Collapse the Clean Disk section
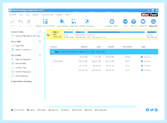 pyautogui.click(x=40, y=41)
